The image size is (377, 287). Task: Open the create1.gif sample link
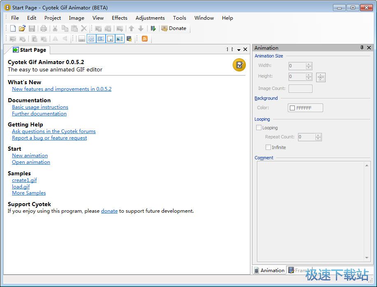[x=24, y=180]
